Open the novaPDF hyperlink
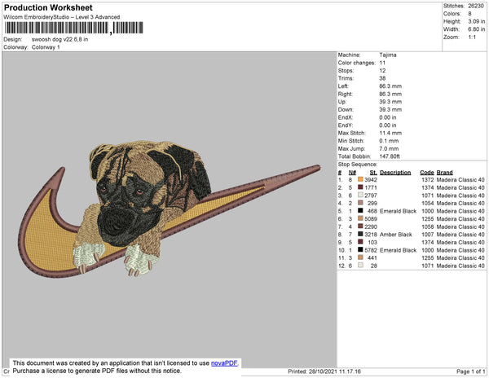This screenshot has width=489, height=378. point(224,363)
